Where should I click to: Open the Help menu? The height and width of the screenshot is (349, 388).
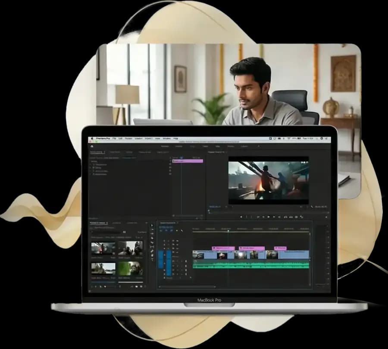pyautogui.click(x=175, y=138)
